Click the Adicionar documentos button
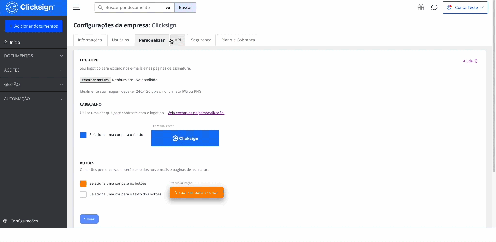Screen dimensions: 496x242 pos(34,26)
